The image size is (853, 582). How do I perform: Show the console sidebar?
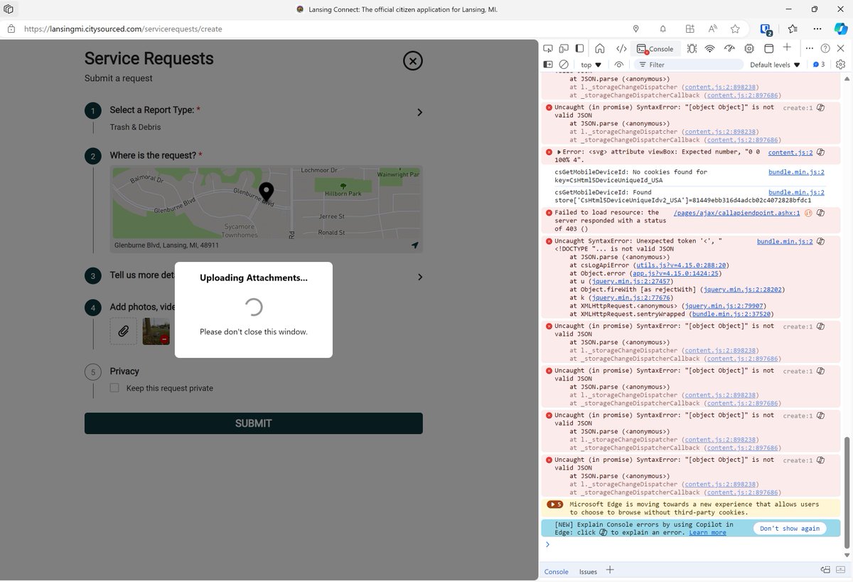point(548,64)
